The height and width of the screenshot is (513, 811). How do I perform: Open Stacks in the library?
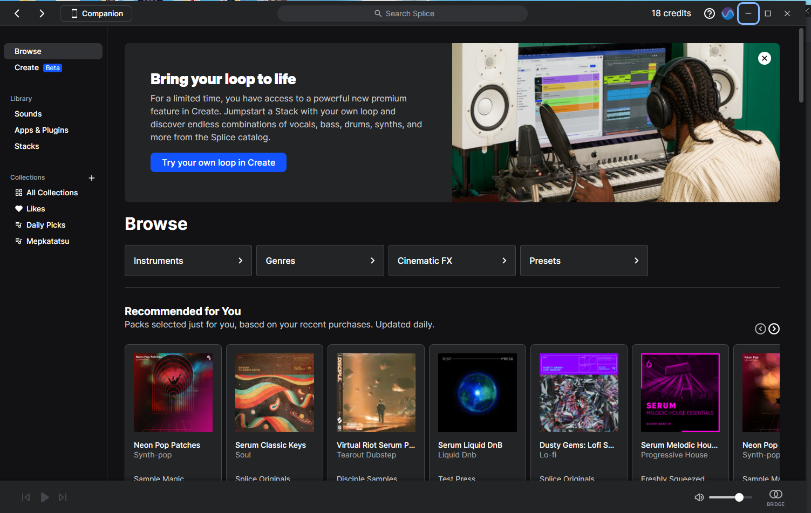pos(27,146)
